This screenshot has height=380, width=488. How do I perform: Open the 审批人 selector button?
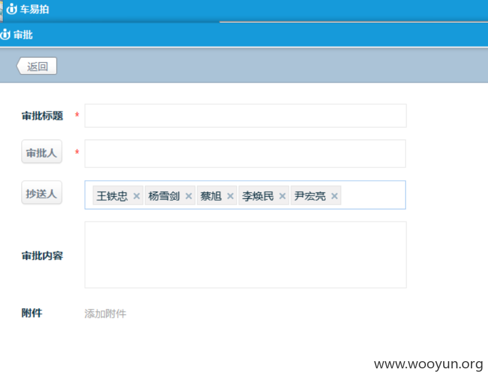pos(42,152)
